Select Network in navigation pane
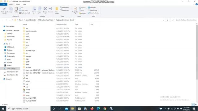198x111 pixels. [x=9, y=79]
